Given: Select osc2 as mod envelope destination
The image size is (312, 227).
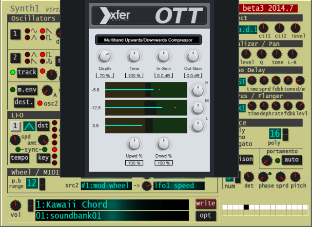Looking at the screenshot, I should [x=40, y=103].
